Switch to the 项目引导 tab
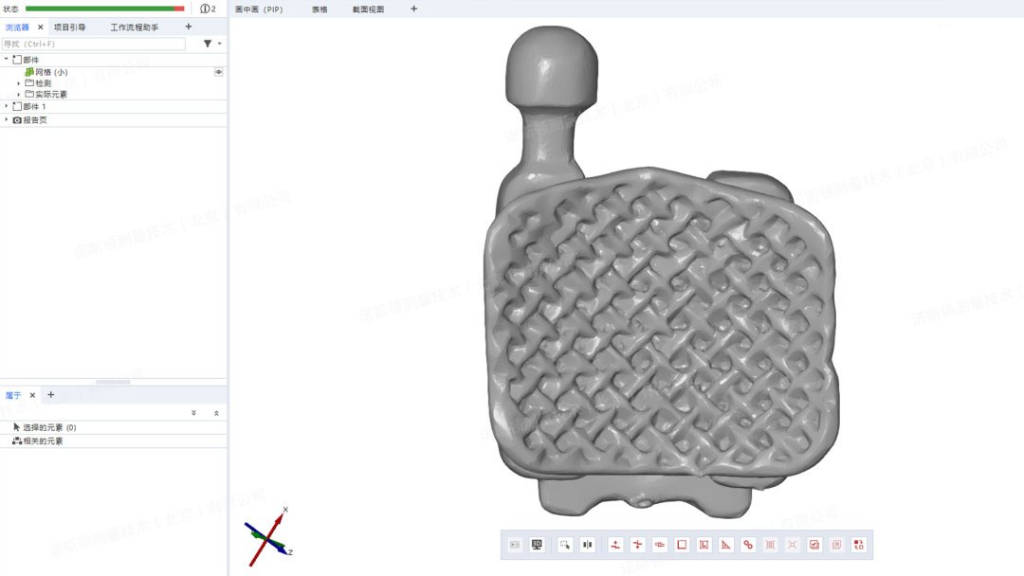Viewport: 1024px width, 576px height. coord(69,27)
